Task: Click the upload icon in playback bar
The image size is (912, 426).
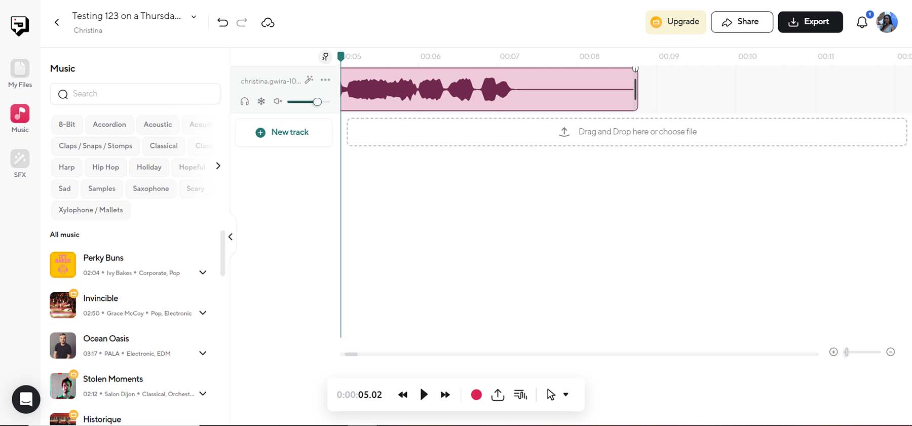Action: click(x=498, y=395)
